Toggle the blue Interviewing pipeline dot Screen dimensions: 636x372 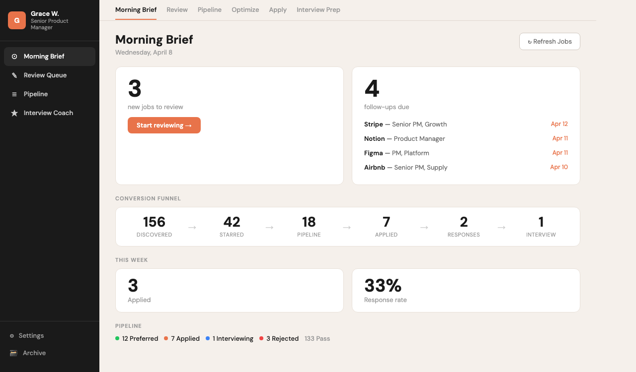click(x=208, y=338)
